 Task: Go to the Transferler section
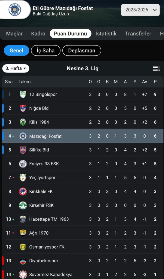coord(138,34)
